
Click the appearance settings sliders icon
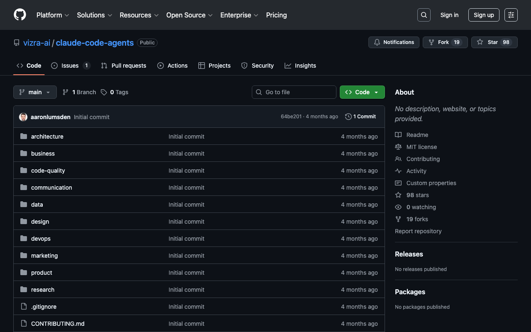pyautogui.click(x=511, y=15)
